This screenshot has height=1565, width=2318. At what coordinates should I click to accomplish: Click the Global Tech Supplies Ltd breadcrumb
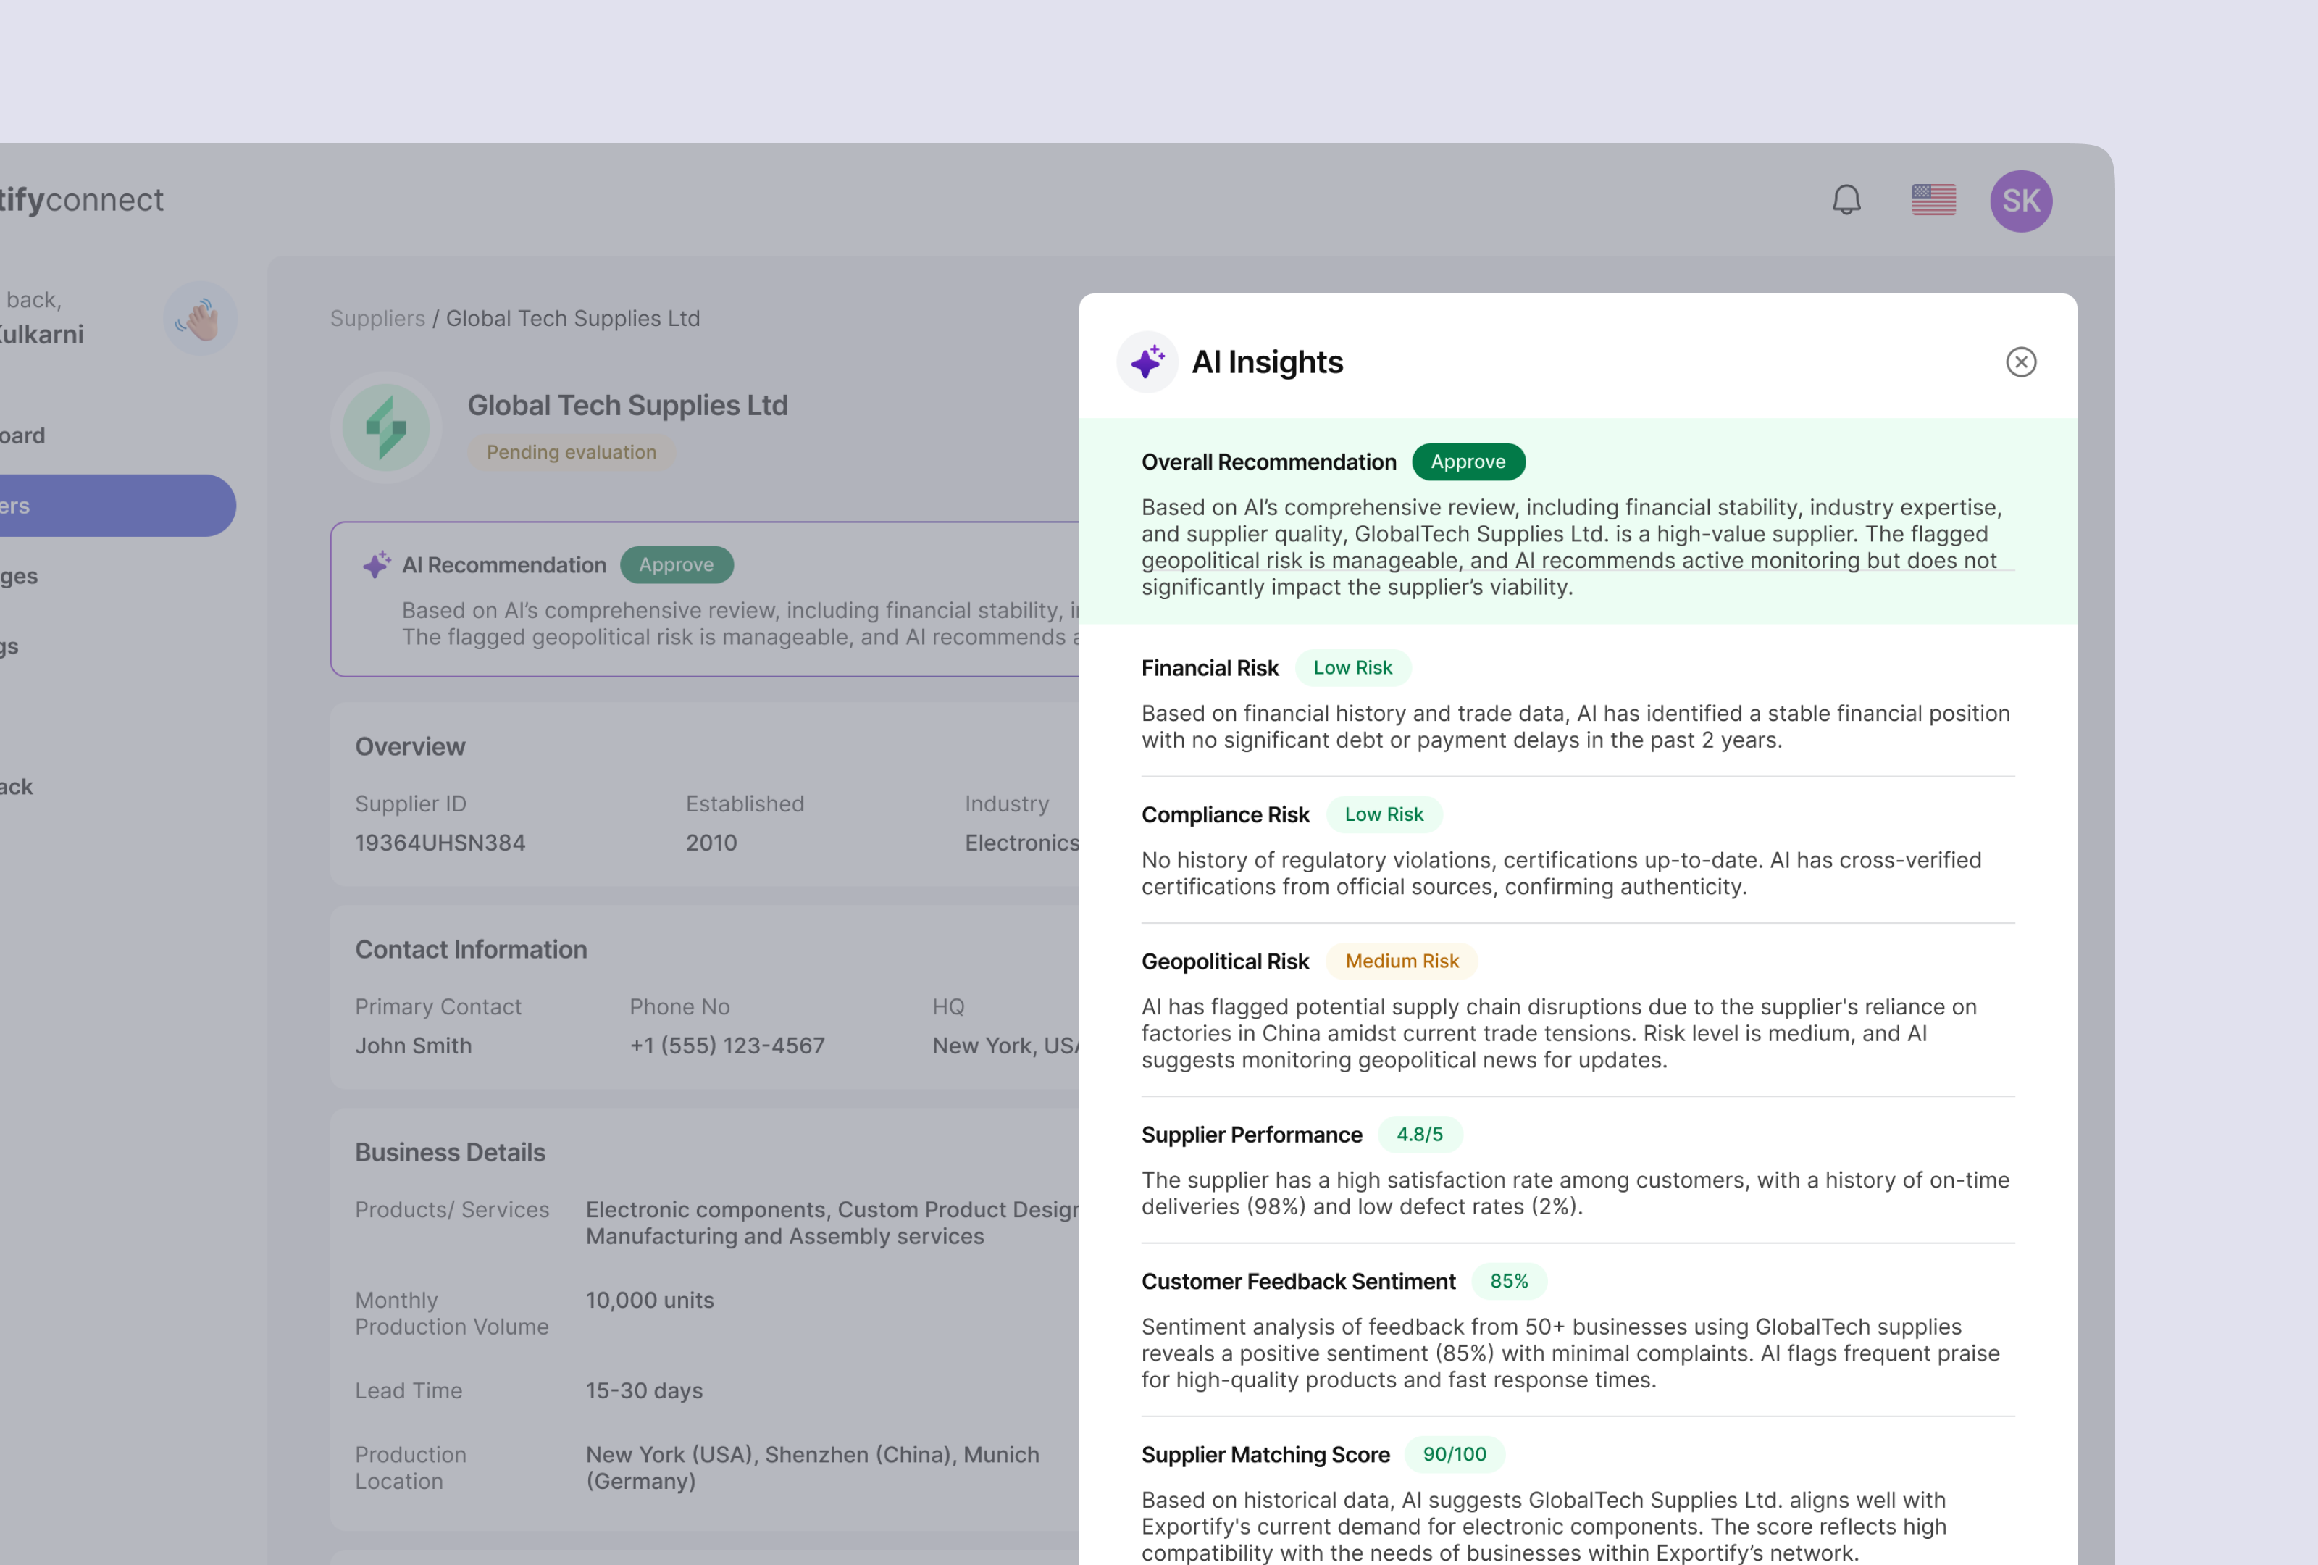click(x=572, y=317)
